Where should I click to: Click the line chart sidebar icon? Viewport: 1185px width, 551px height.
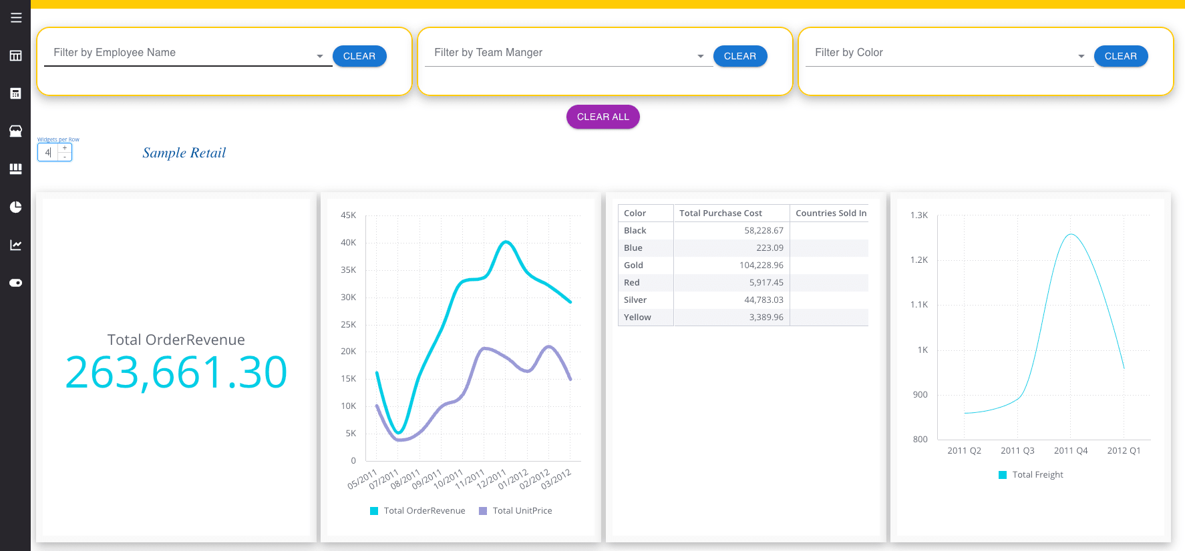pyautogui.click(x=16, y=245)
